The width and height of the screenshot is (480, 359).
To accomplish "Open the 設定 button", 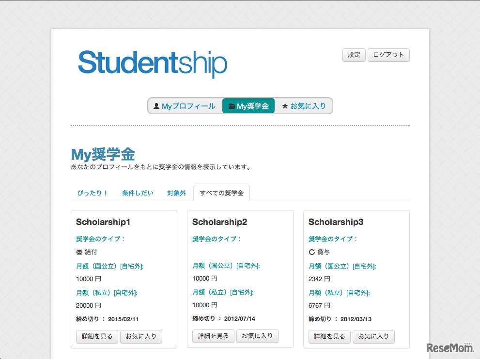I will (354, 55).
